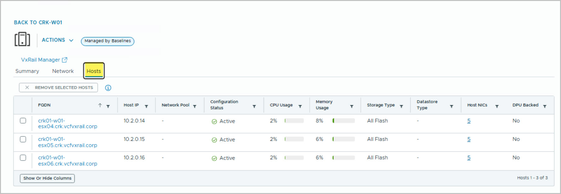
Task: Sort FQDN column using the arrow
Action: [x=100, y=105]
